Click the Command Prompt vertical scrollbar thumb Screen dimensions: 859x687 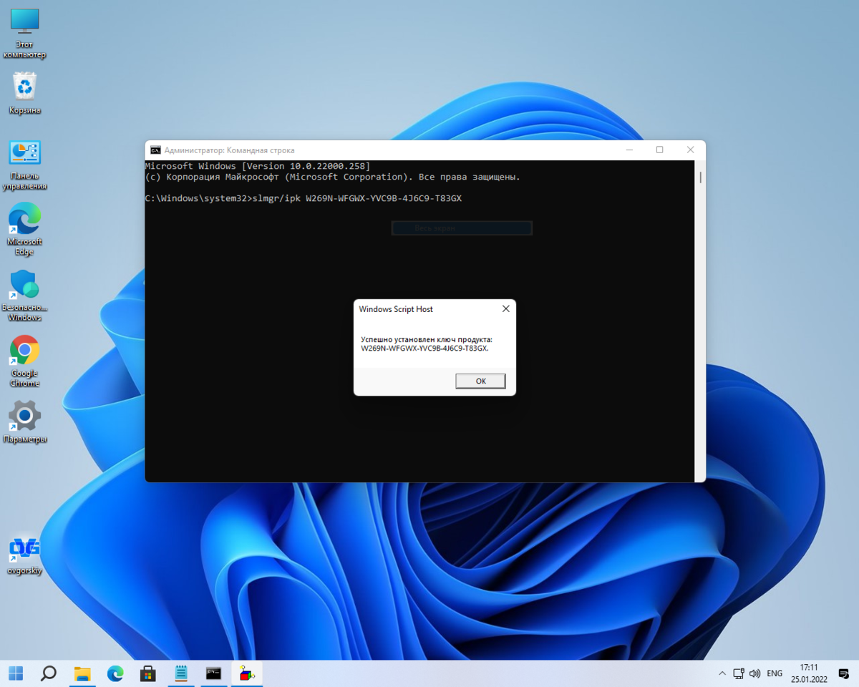click(x=700, y=177)
